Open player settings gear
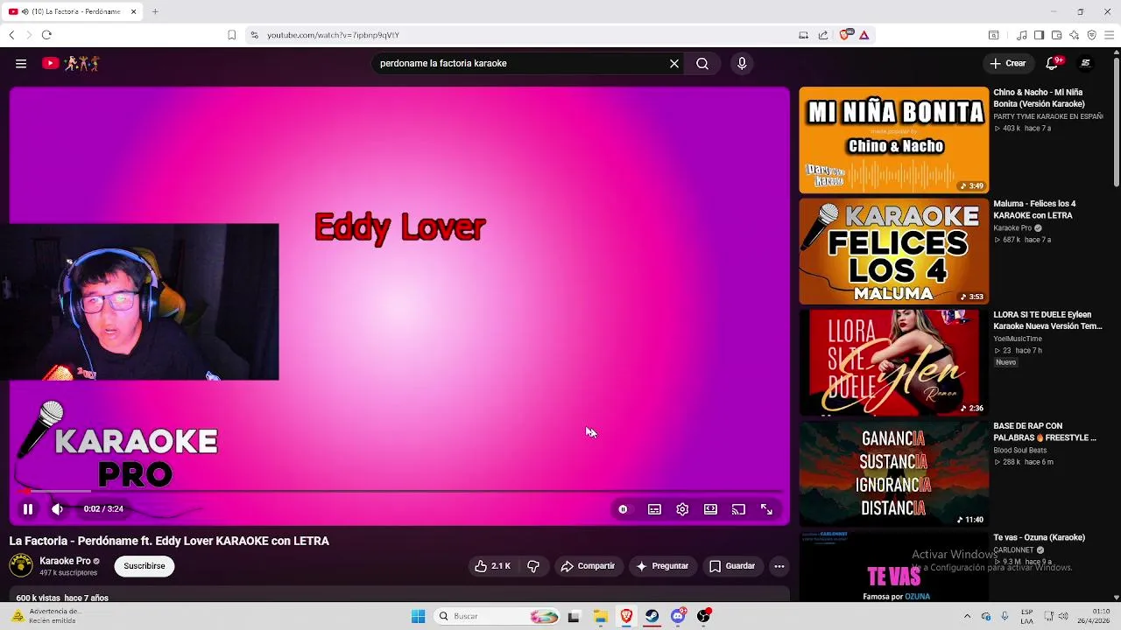Image resolution: width=1121 pixels, height=630 pixels. pyautogui.click(x=682, y=509)
